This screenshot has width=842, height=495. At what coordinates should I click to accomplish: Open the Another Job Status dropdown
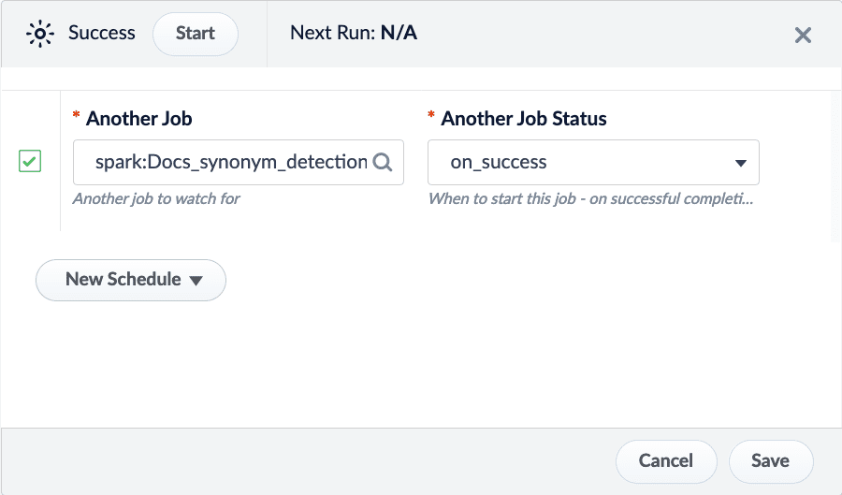pos(592,162)
